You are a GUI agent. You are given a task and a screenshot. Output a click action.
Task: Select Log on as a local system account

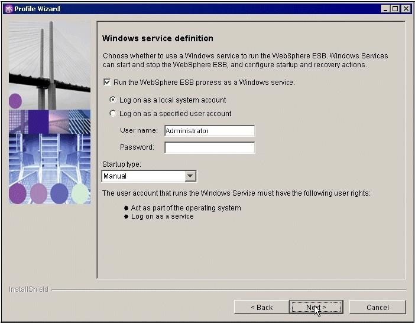tap(113, 100)
